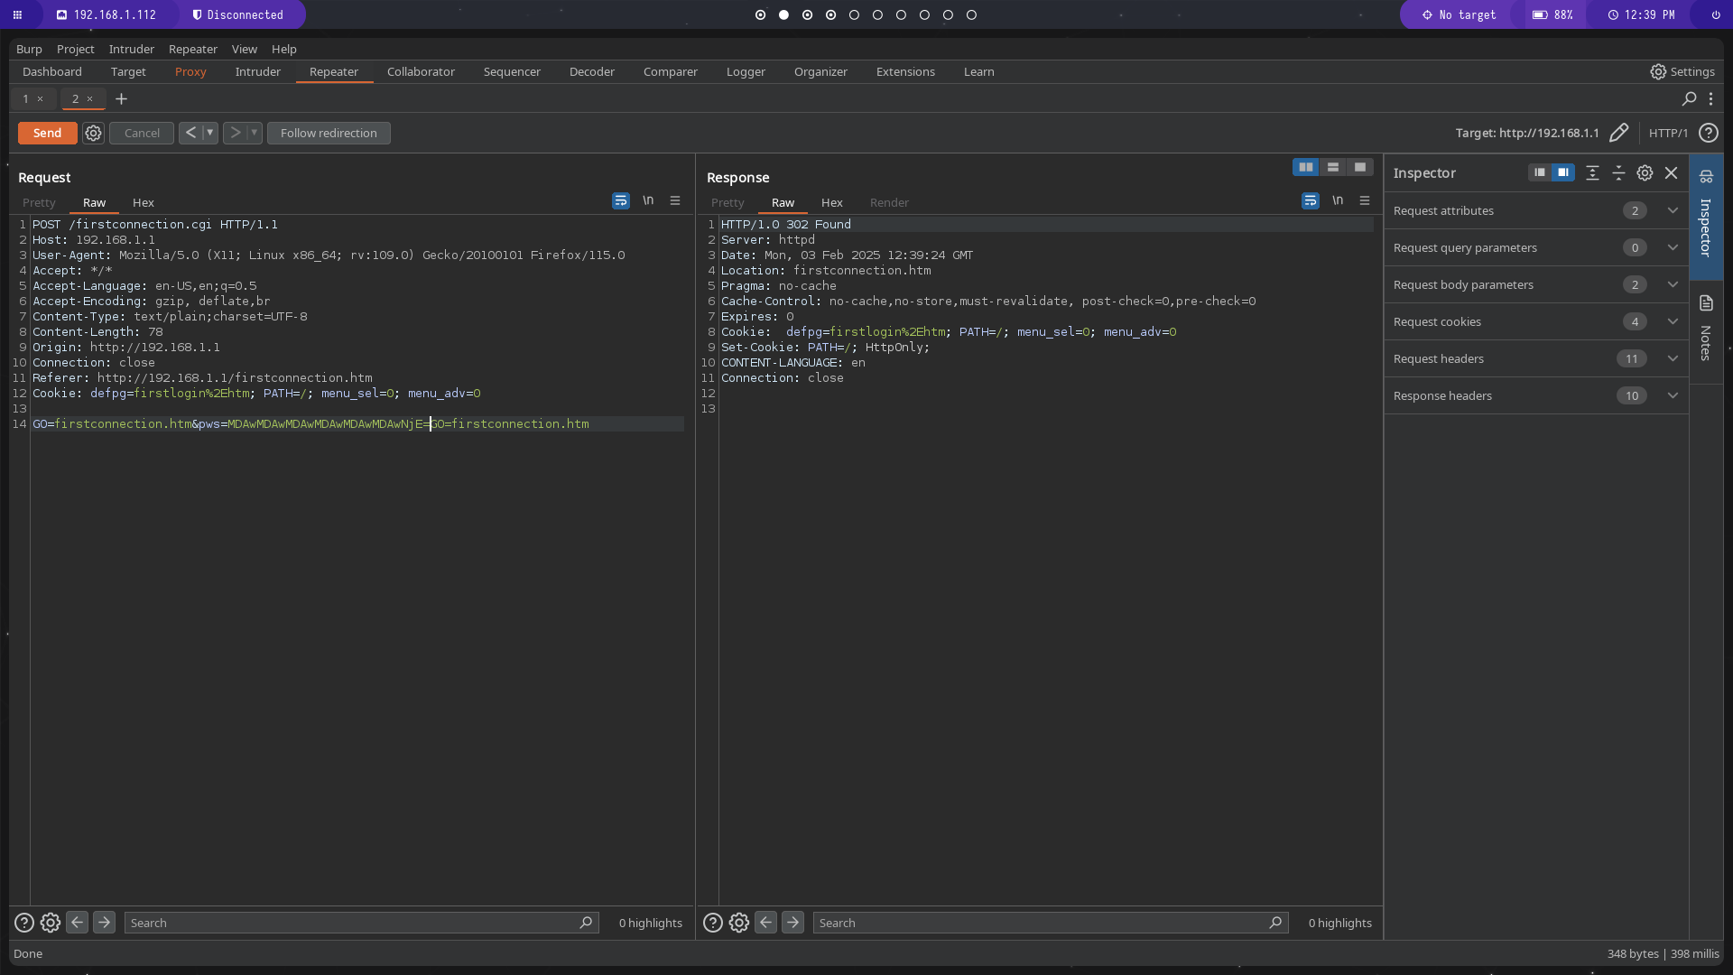Open the back history dropdown arrow
The height and width of the screenshot is (975, 1733).
click(210, 133)
